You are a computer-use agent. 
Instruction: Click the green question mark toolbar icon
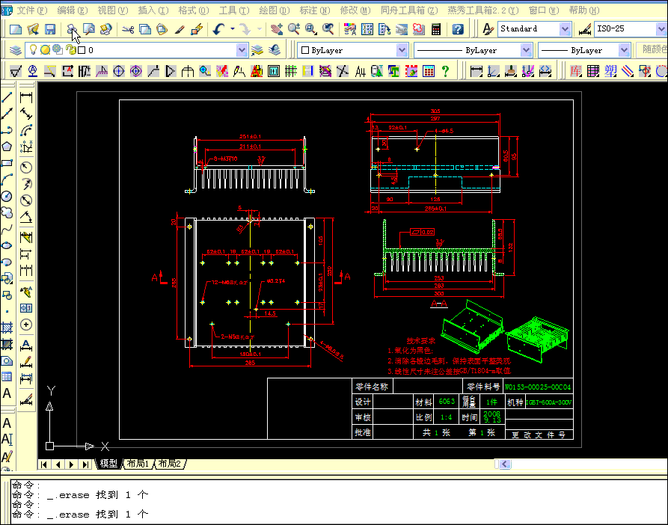point(446,71)
